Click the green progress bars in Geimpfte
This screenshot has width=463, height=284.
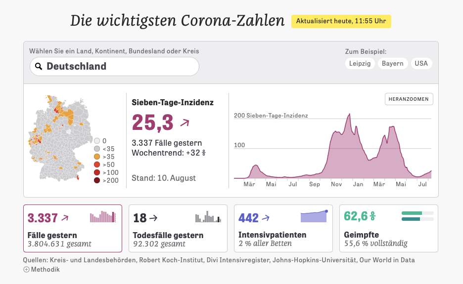pyautogui.click(x=417, y=216)
